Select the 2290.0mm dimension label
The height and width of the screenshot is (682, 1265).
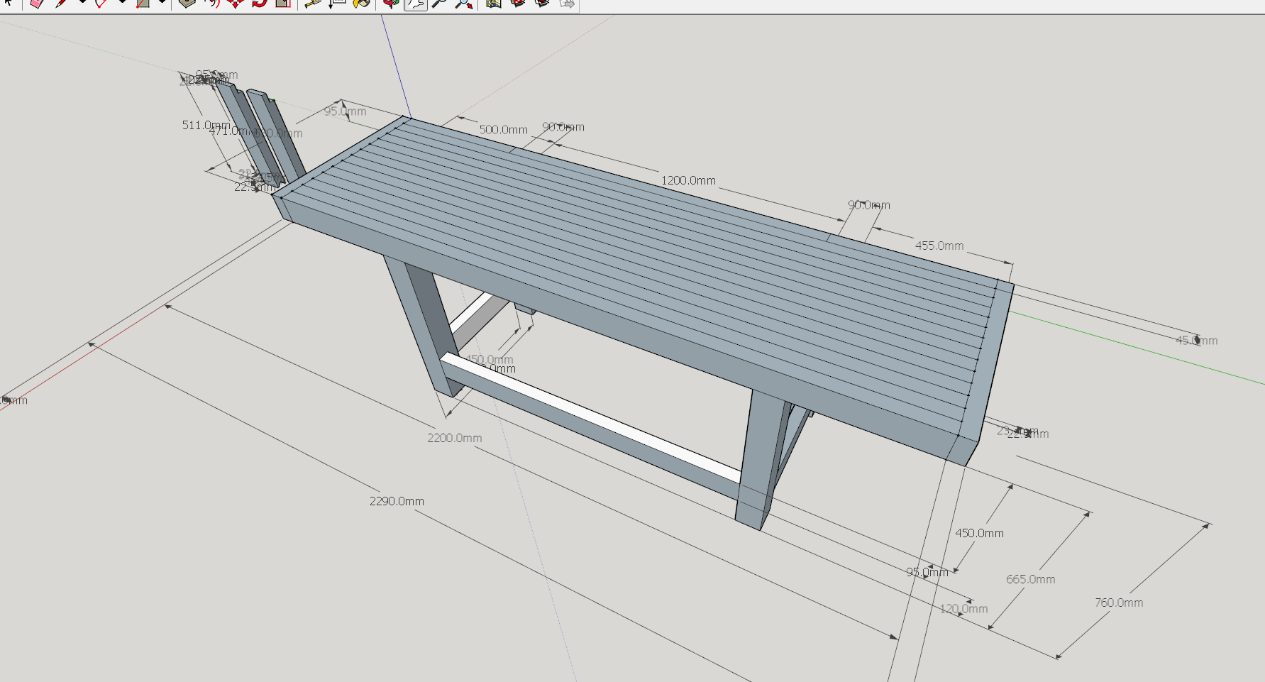[397, 501]
